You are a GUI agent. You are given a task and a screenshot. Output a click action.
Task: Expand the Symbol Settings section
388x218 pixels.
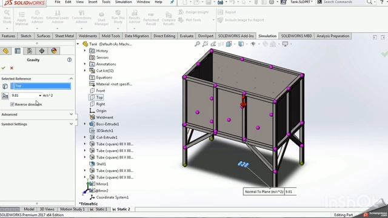(x=71, y=124)
